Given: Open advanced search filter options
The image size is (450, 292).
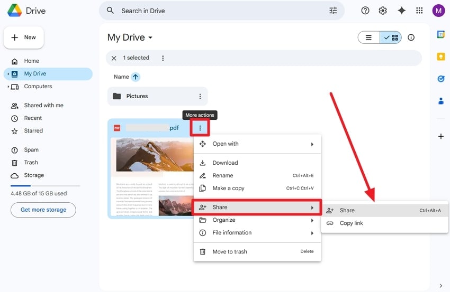Looking at the screenshot, I should pyautogui.click(x=333, y=11).
